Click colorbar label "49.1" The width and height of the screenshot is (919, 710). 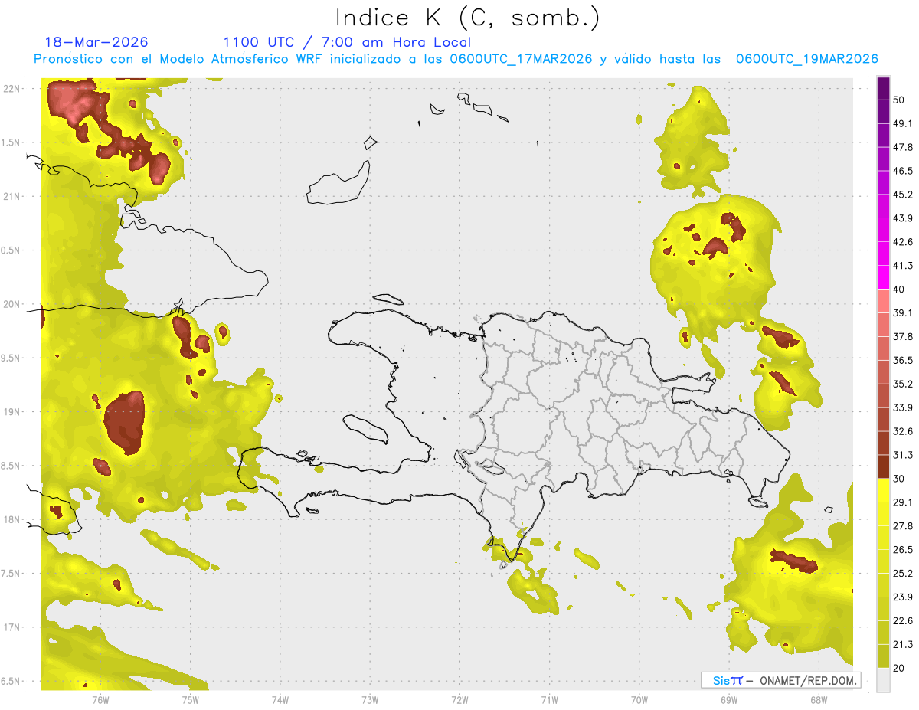point(904,123)
